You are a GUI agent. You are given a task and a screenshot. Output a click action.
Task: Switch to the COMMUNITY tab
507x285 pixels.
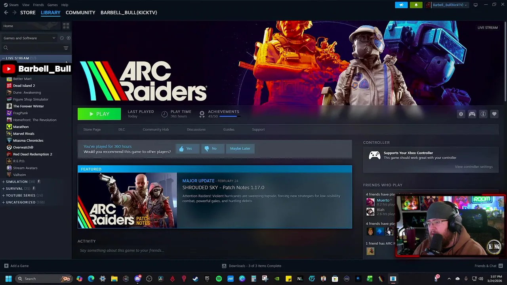80,13
